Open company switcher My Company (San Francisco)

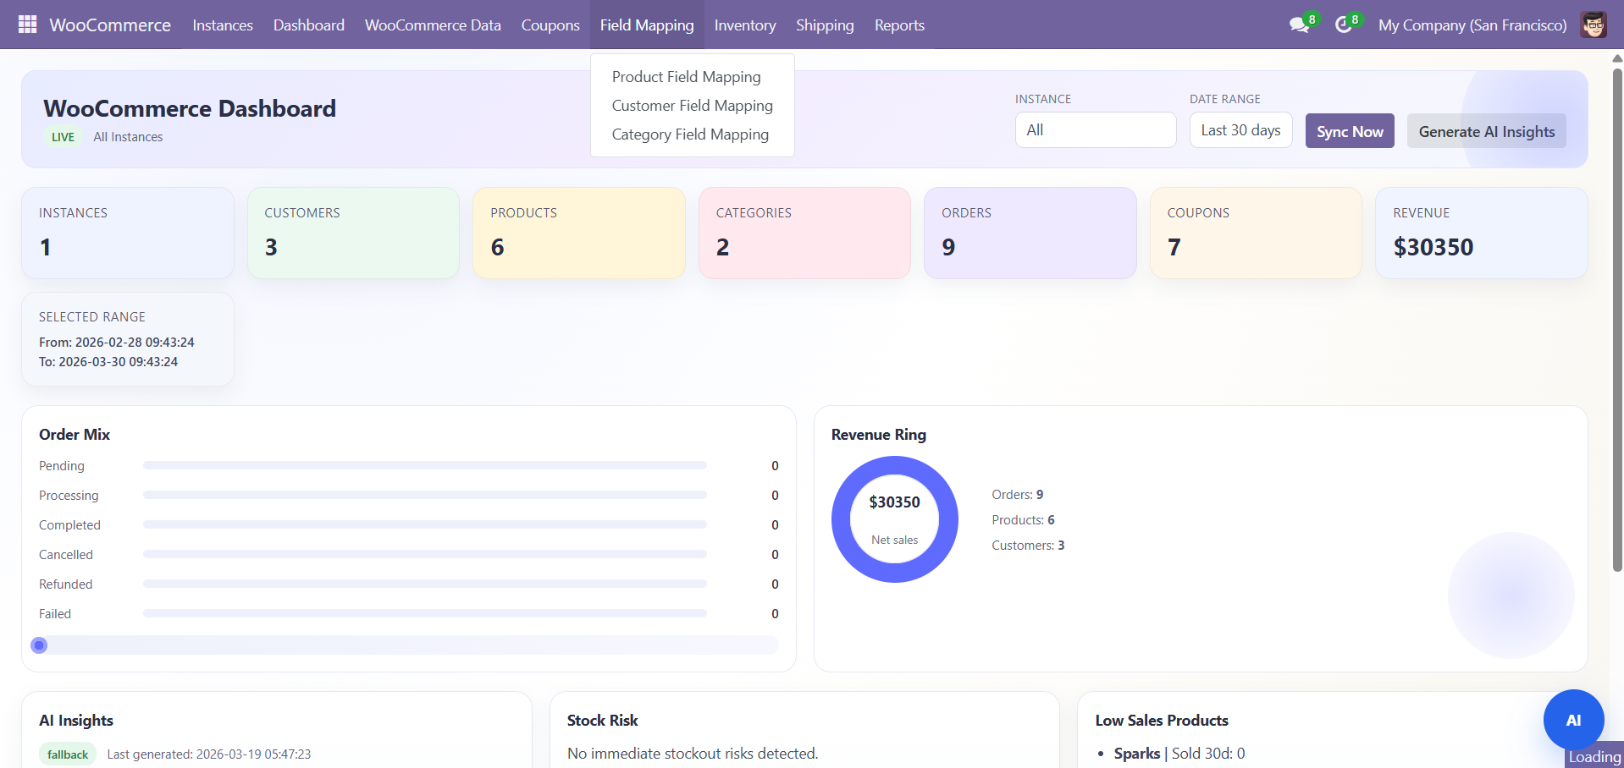[x=1472, y=25]
